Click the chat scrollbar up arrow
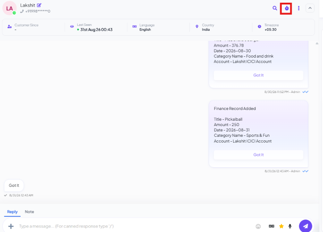Viewport: 323px width, 232px height. (317, 43)
